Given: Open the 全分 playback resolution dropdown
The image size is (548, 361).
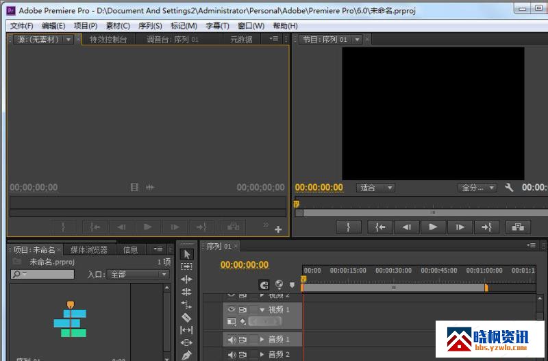Looking at the screenshot, I should 477,188.
